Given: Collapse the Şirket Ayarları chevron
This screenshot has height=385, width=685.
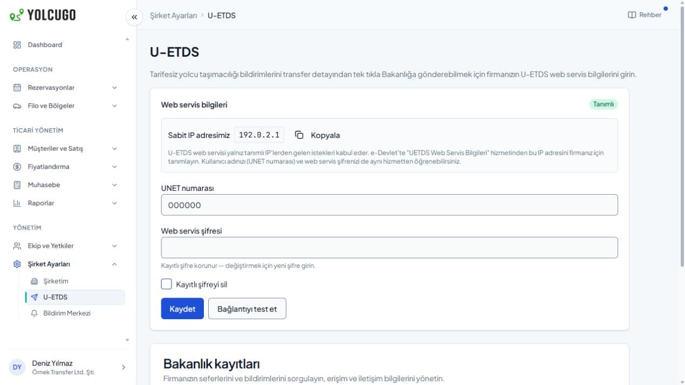Looking at the screenshot, I should (114, 264).
